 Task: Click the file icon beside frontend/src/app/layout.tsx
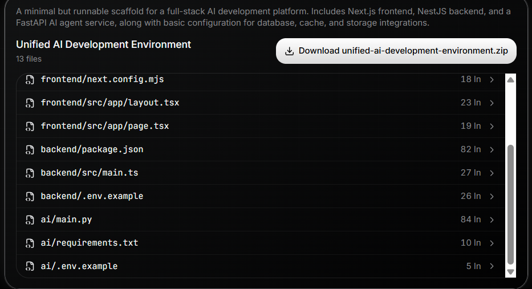30,103
